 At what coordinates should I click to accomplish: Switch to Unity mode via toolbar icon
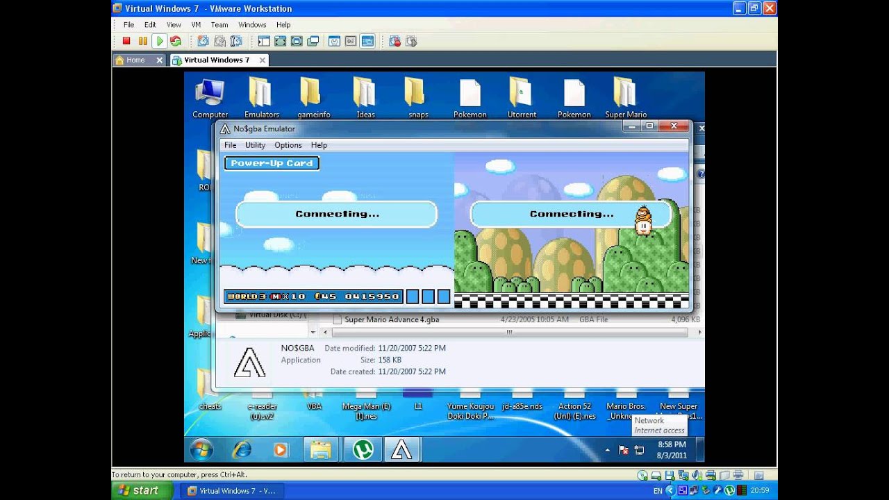point(313,42)
